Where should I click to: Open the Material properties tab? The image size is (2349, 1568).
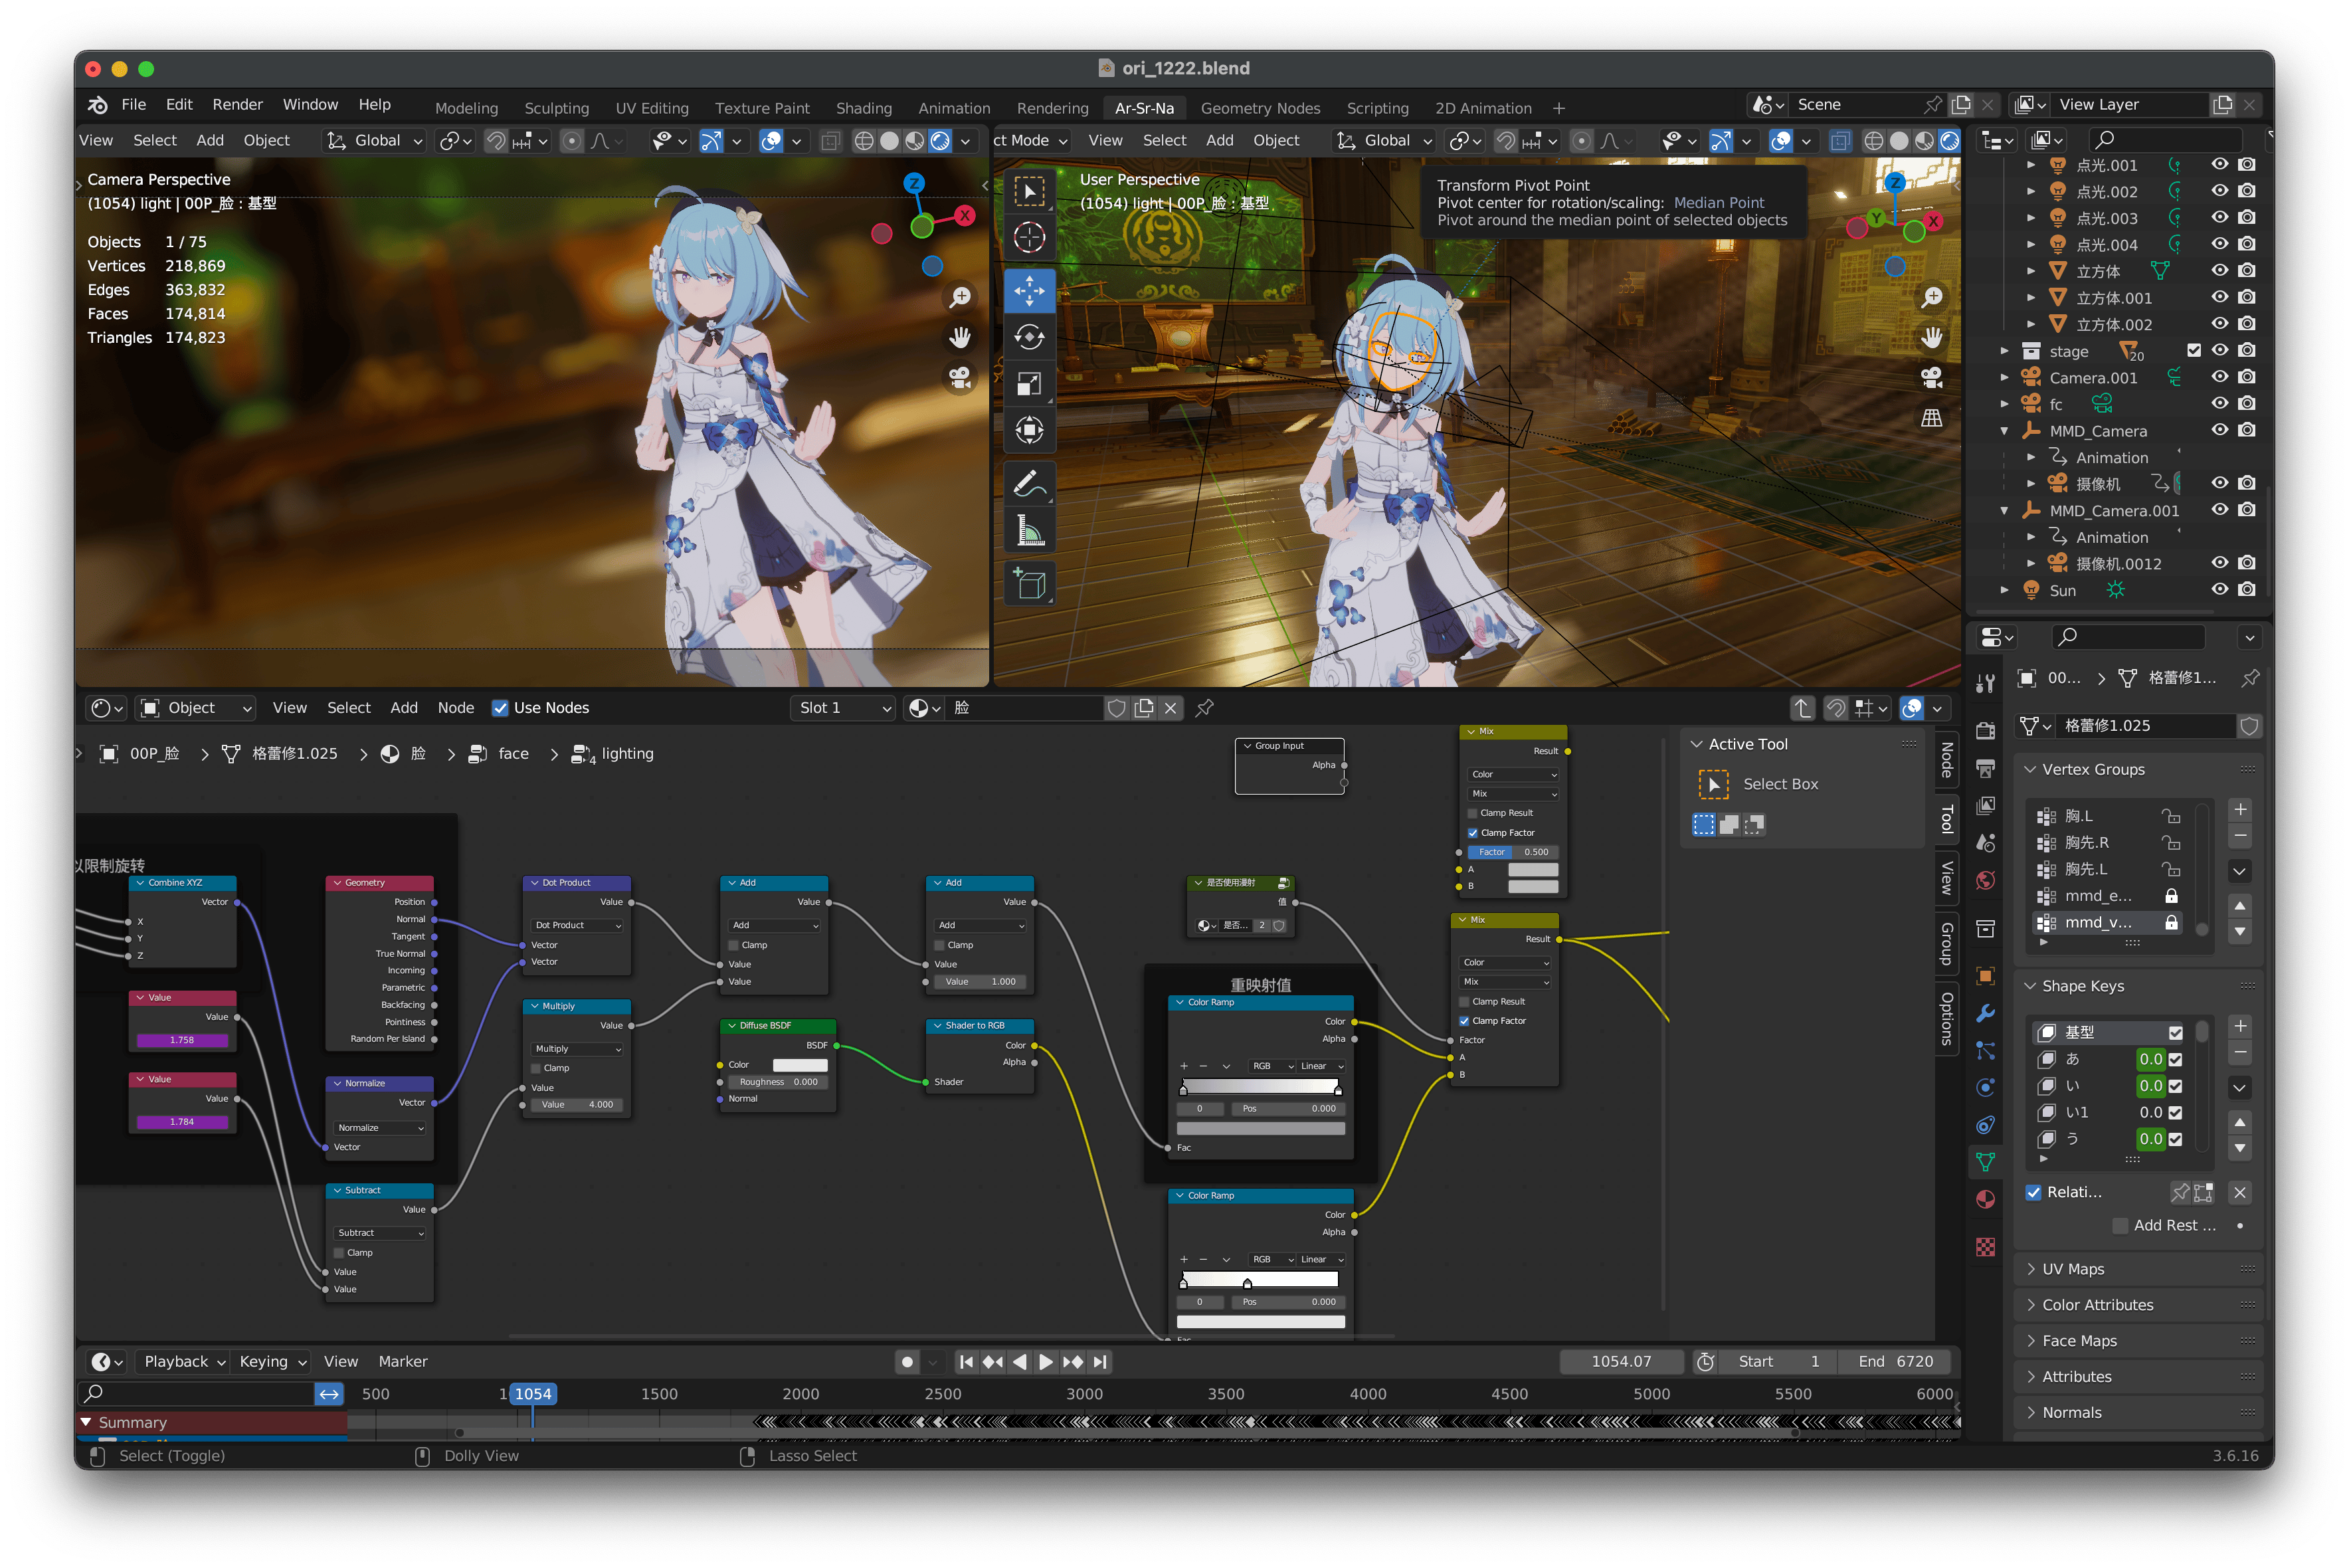pyautogui.click(x=1985, y=1199)
